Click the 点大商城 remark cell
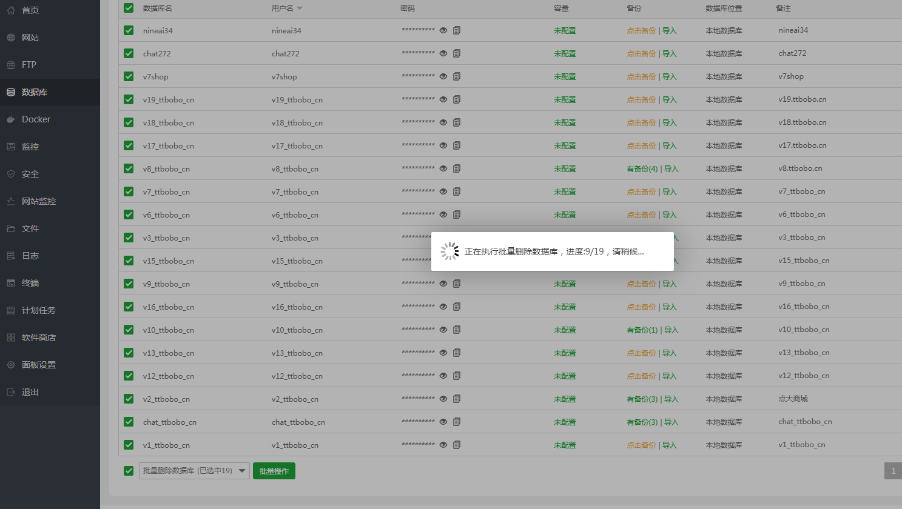The image size is (902, 509). coord(793,399)
